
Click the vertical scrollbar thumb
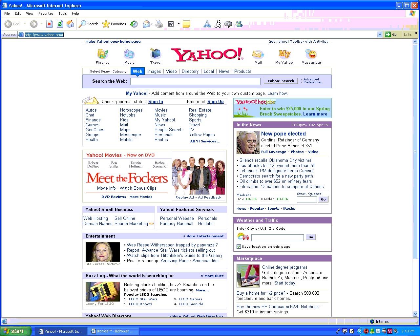point(415,151)
